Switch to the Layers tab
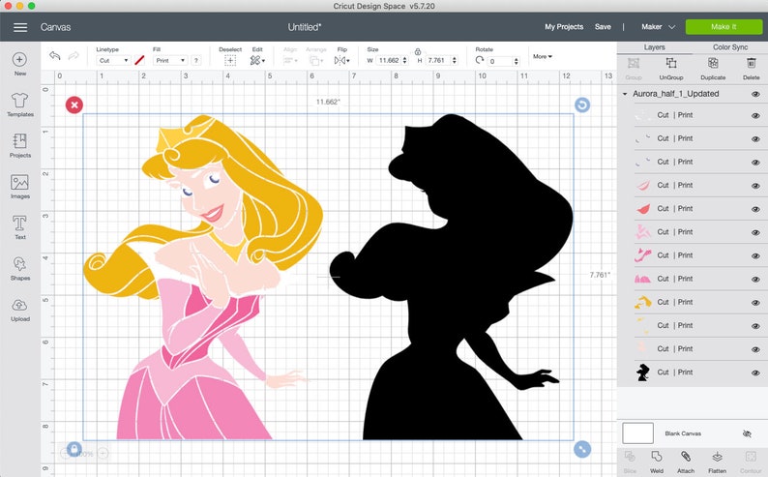 (x=655, y=47)
